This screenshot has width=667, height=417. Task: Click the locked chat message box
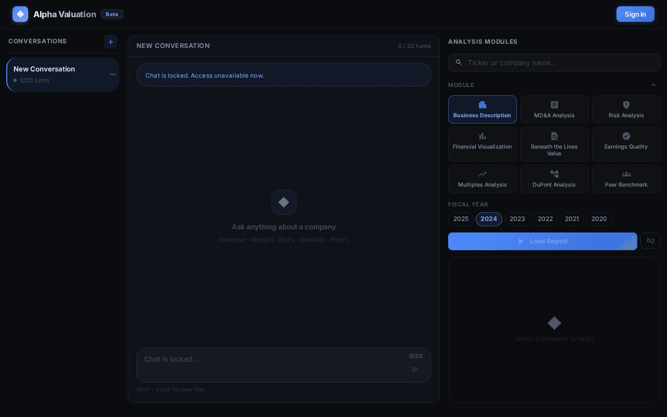pos(283,365)
